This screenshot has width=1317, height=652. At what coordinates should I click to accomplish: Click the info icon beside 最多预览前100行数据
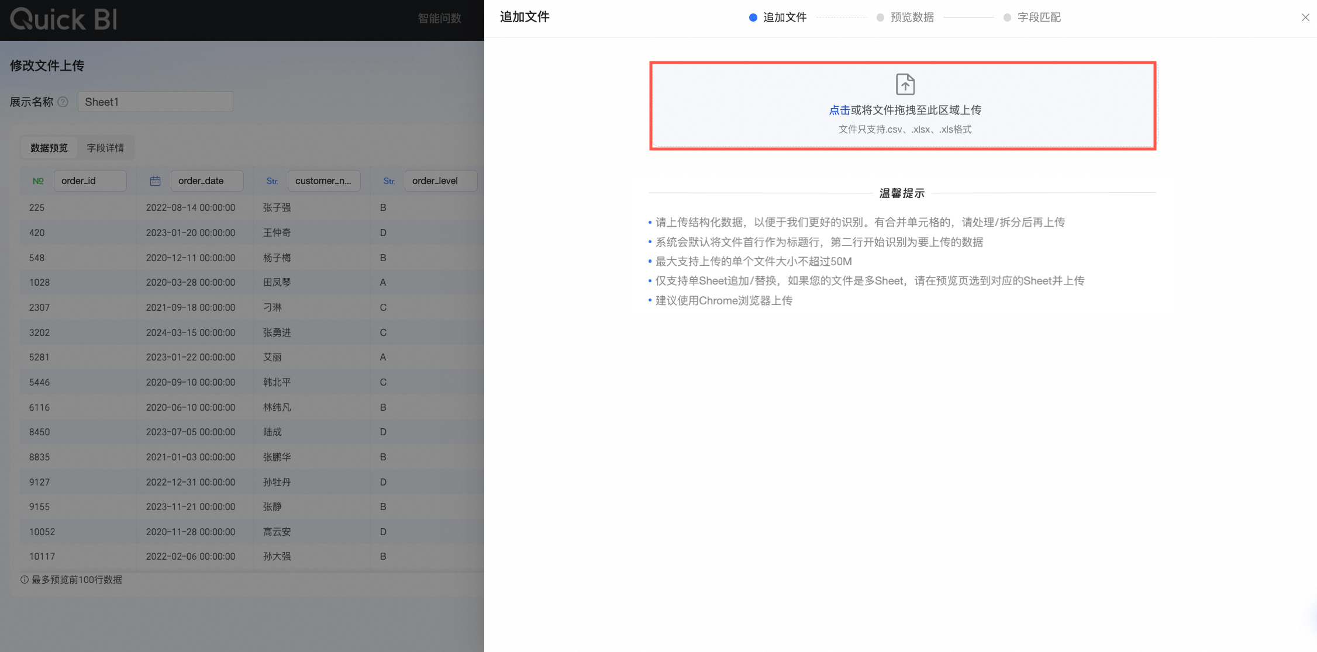click(25, 580)
